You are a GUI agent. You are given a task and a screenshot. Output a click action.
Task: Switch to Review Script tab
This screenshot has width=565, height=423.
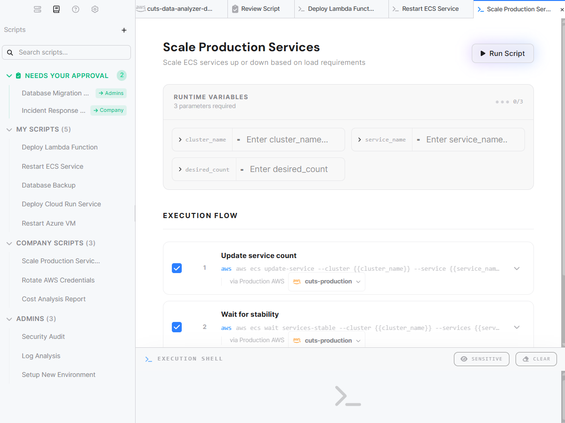coord(261,9)
